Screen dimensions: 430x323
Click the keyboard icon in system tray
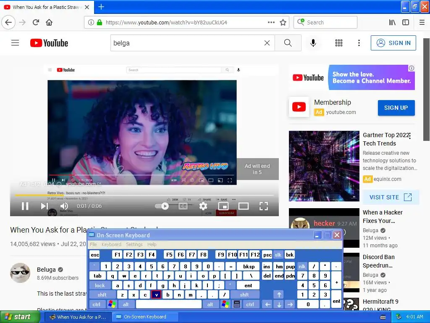click(383, 317)
